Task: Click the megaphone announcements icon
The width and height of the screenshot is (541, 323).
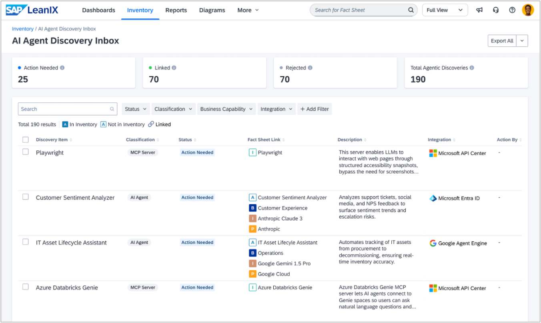Action: click(x=479, y=10)
